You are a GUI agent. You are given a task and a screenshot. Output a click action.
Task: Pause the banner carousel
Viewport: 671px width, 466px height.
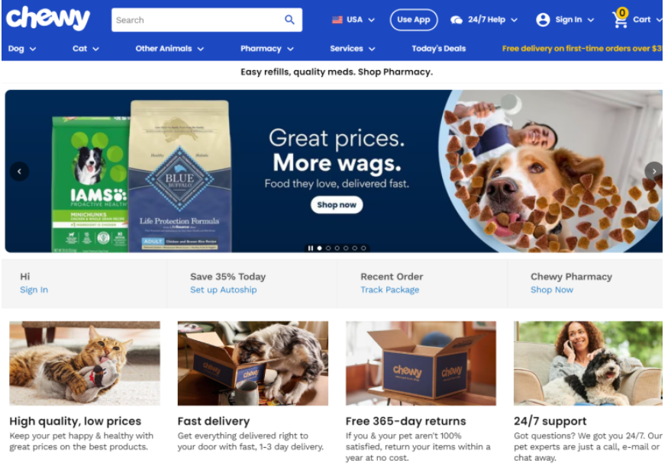pyautogui.click(x=311, y=248)
